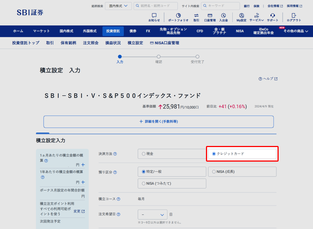Viewport: 313px width, 229px height.
Task: Open the 口座管理 card icon
Action: (210, 15)
